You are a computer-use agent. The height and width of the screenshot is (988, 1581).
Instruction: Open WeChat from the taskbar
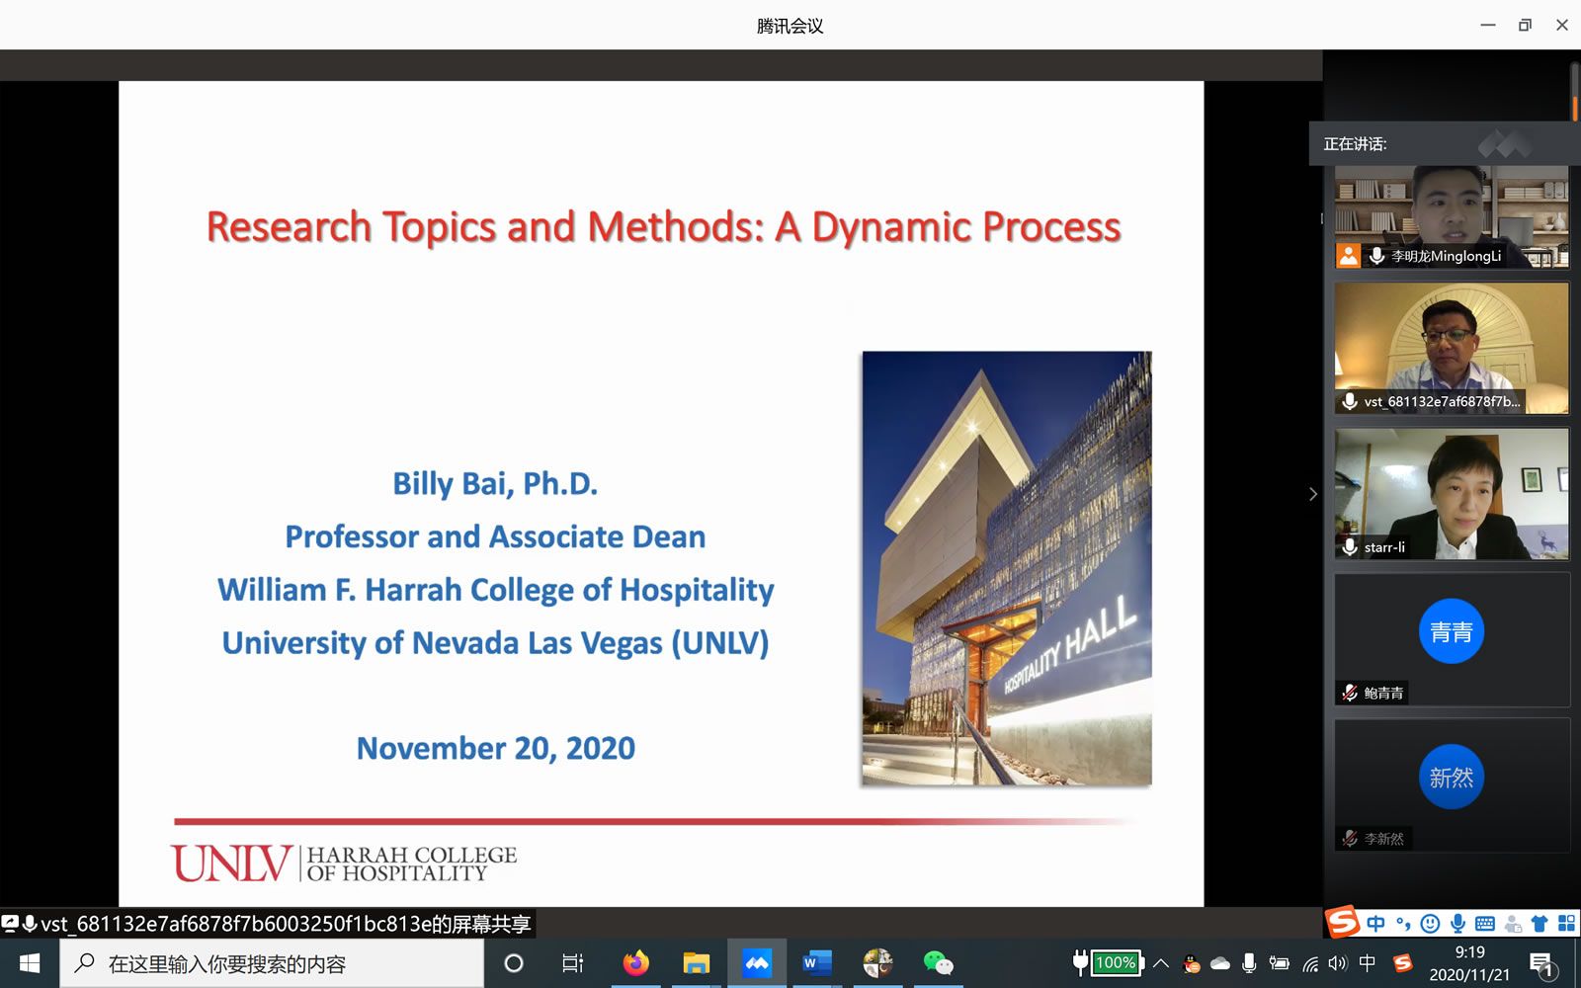(x=938, y=962)
